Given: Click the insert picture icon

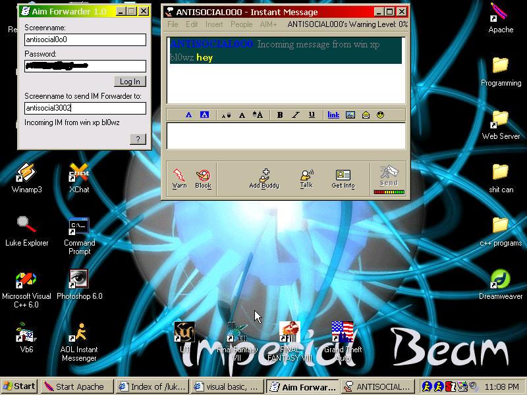Looking at the screenshot, I should pyautogui.click(x=350, y=115).
